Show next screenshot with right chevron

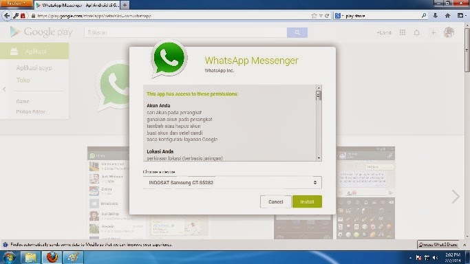pos(456,197)
